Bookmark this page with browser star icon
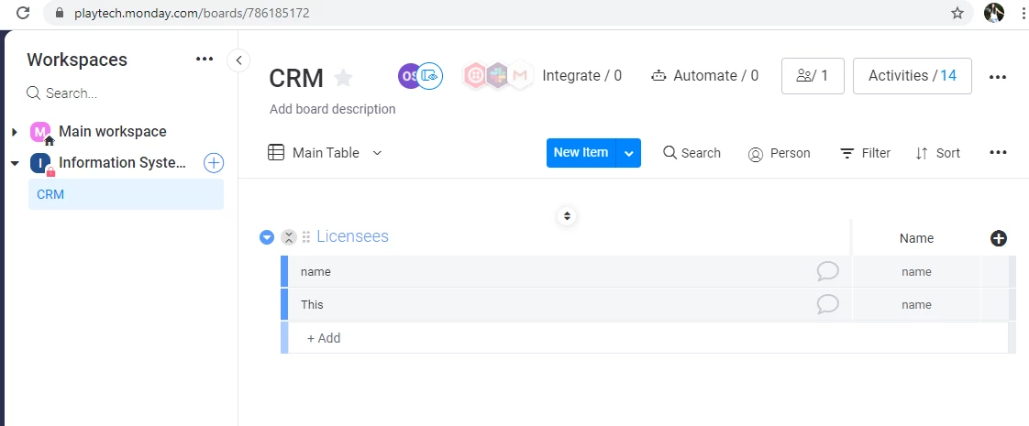The image size is (1029, 426). pyautogui.click(x=957, y=13)
